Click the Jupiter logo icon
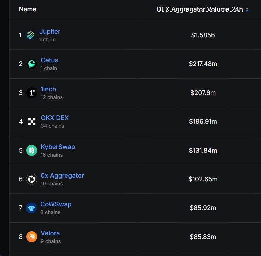This screenshot has width=261, height=256. click(30, 35)
